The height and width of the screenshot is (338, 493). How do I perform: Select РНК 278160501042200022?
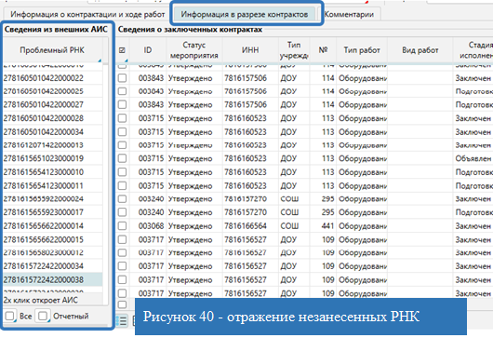[53, 78]
